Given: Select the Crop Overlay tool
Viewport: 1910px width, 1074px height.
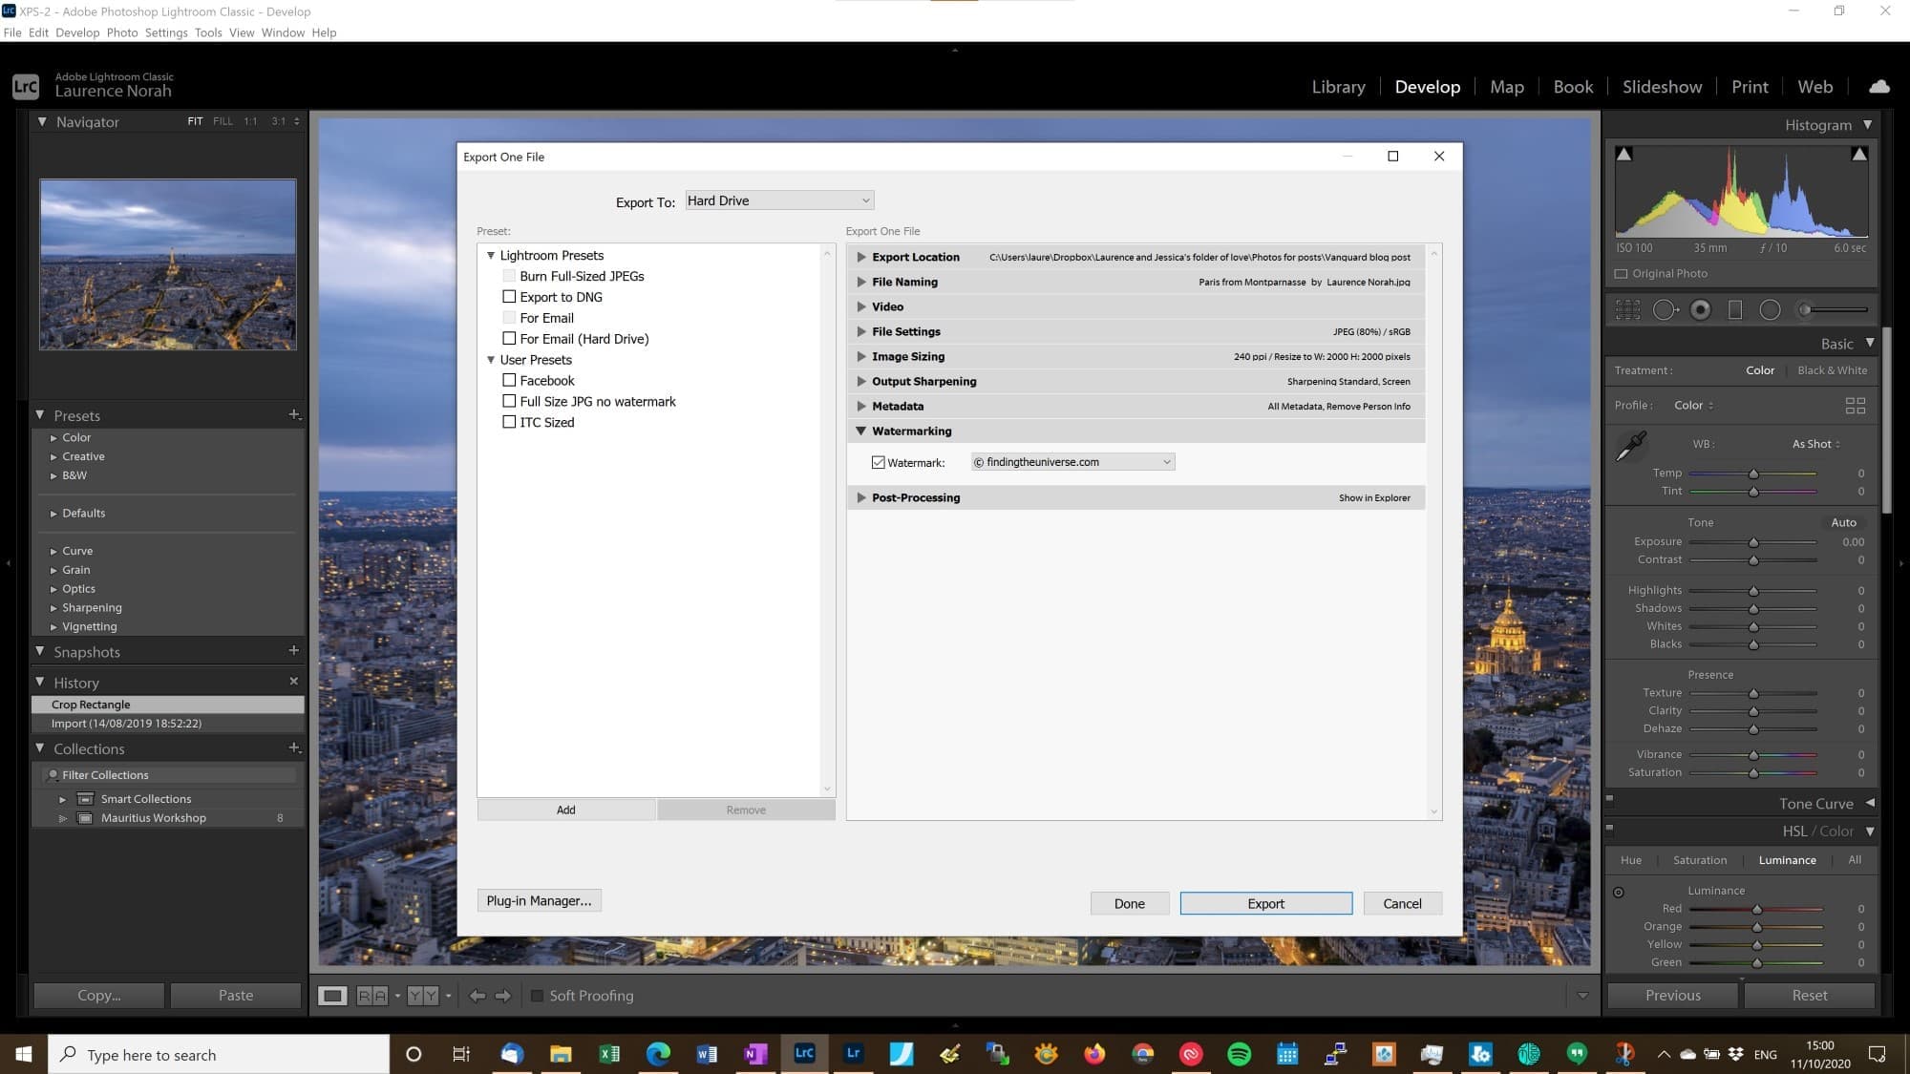Looking at the screenshot, I should 1626,308.
